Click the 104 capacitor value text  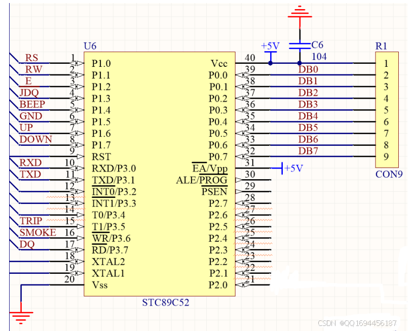(319, 57)
